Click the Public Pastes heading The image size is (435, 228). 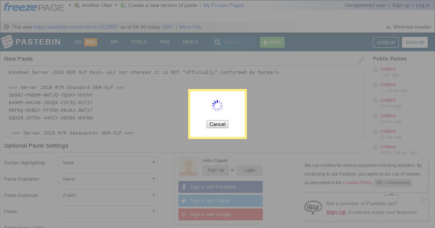[390, 59]
